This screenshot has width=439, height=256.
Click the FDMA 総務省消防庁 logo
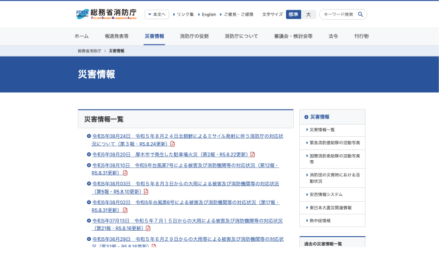[x=107, y=14]
